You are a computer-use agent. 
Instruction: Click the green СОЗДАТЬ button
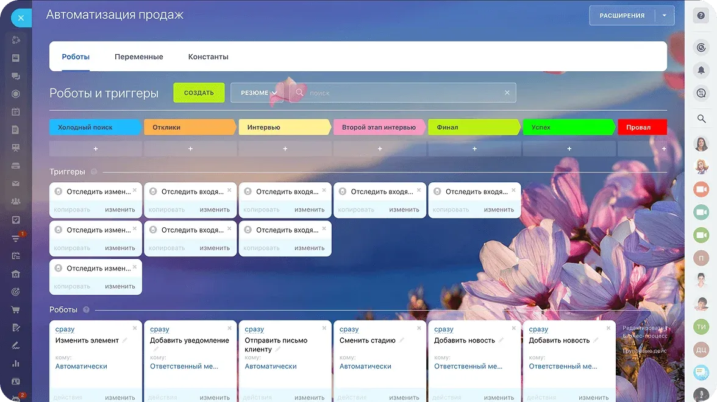click(198, 93)
